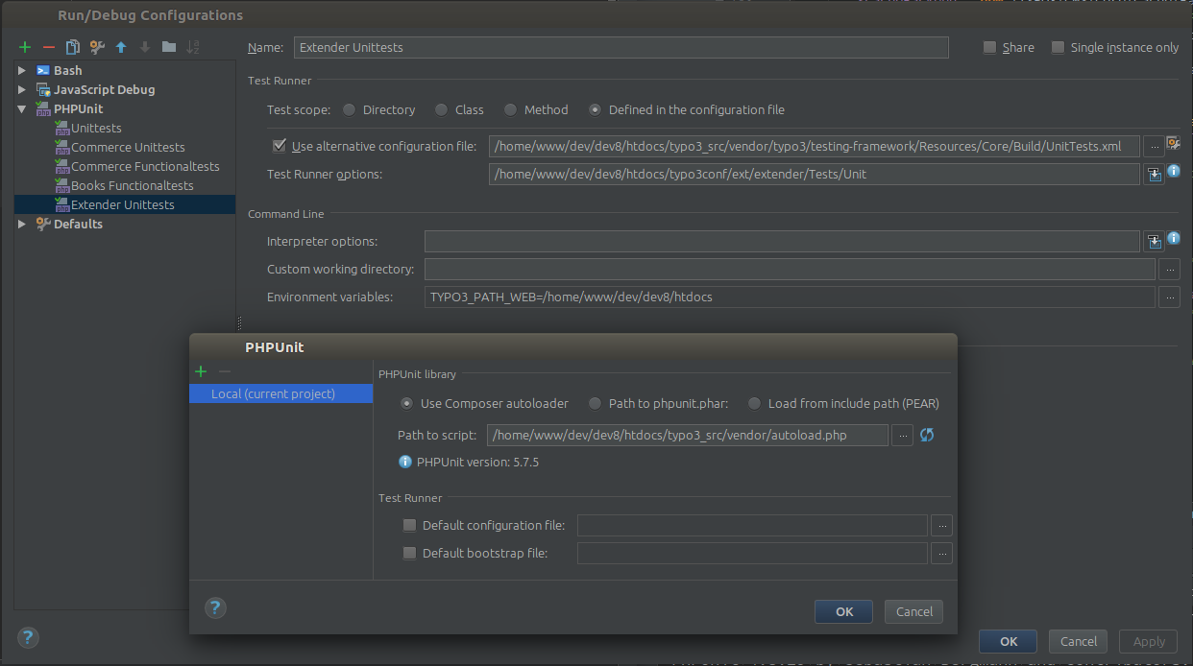Click the PHPUnit group icon in tree

point(43,108)
